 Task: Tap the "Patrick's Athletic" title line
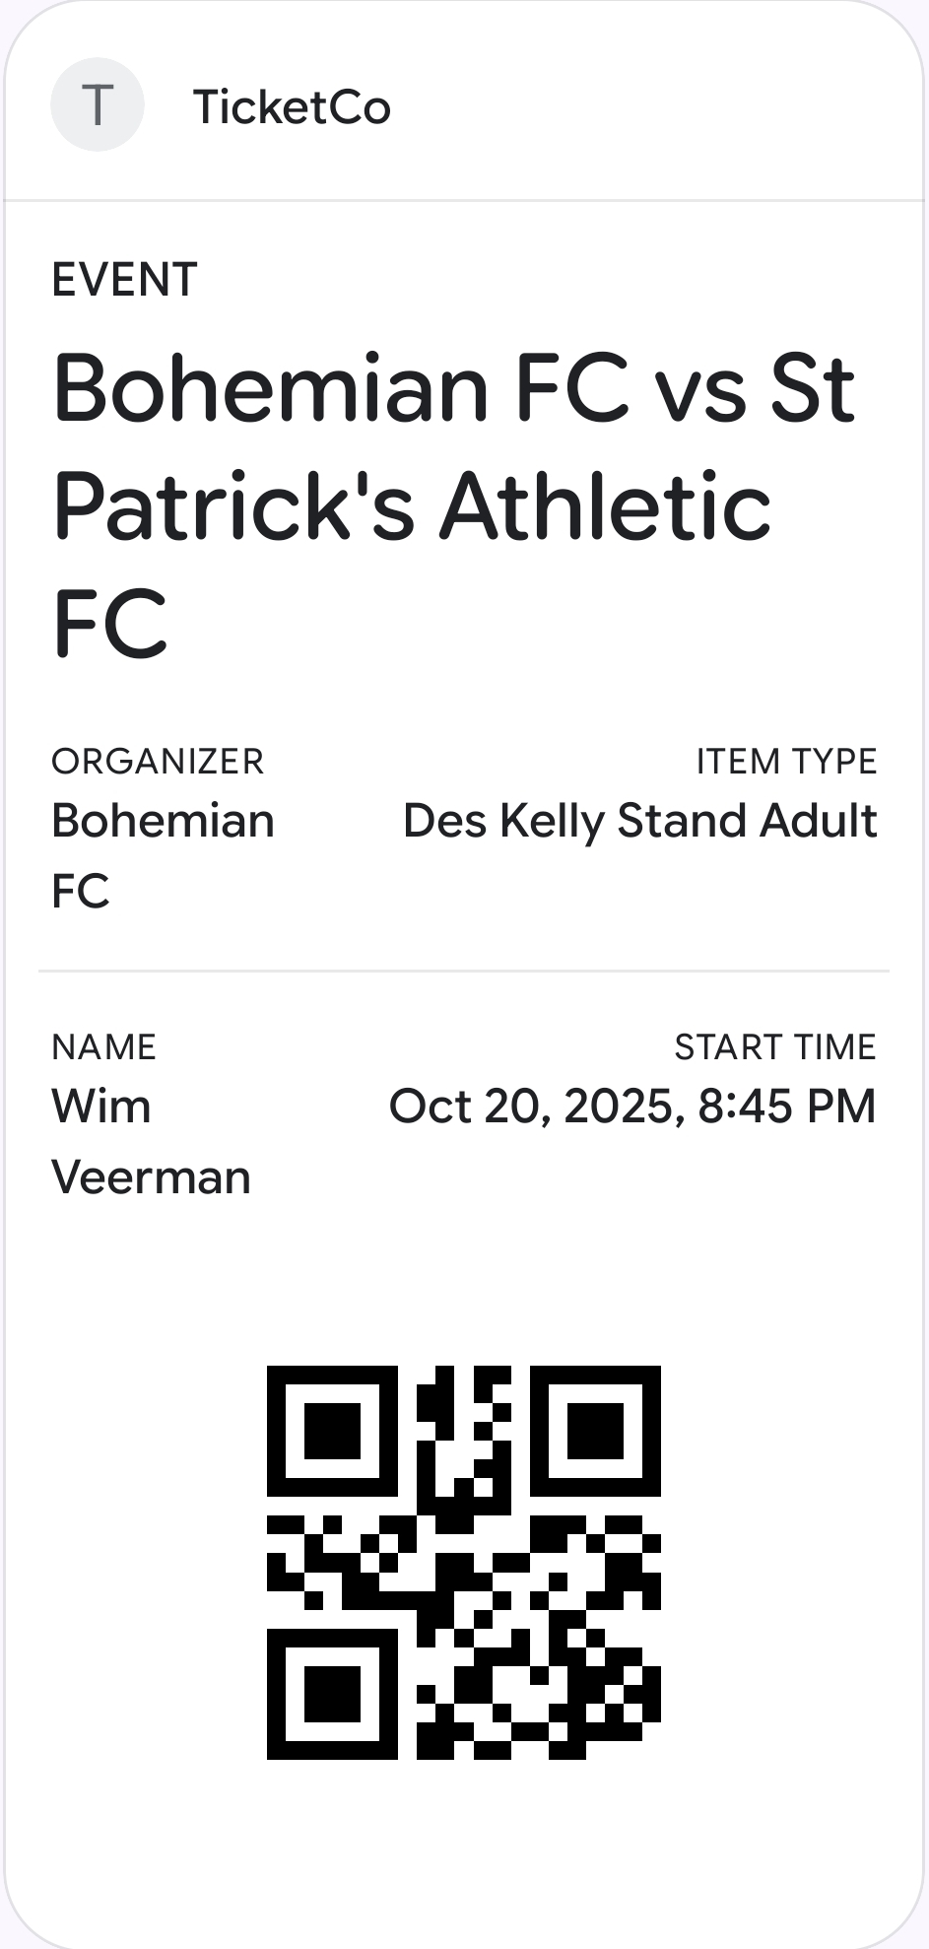click(412, 505)
